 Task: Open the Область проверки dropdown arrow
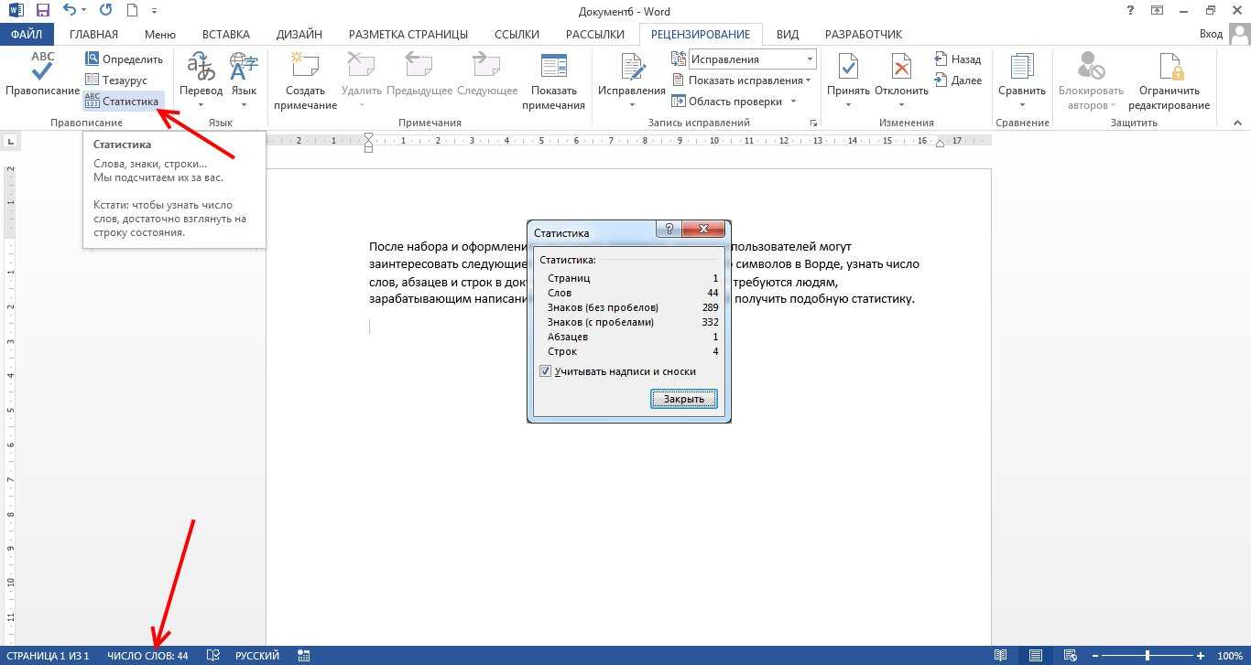pos(792,102)
